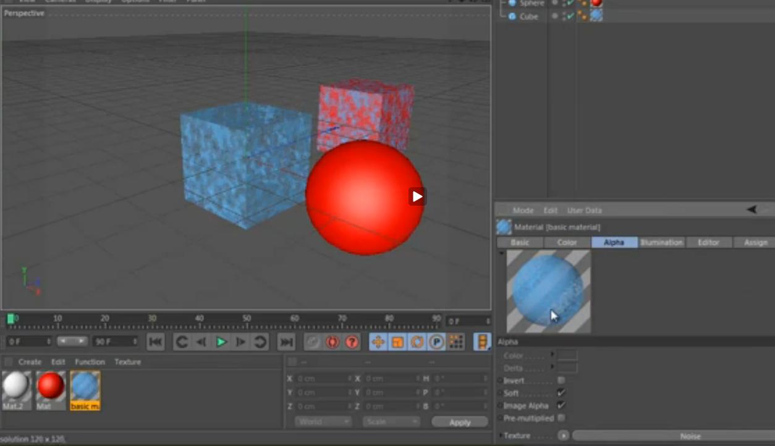This screenshot has width=775, height=446.
Task: Click the end frame 90 F stepper
Action: 135,342
